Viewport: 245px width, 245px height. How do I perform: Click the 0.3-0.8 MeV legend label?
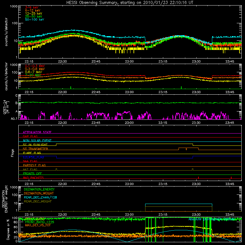(35, 69)
